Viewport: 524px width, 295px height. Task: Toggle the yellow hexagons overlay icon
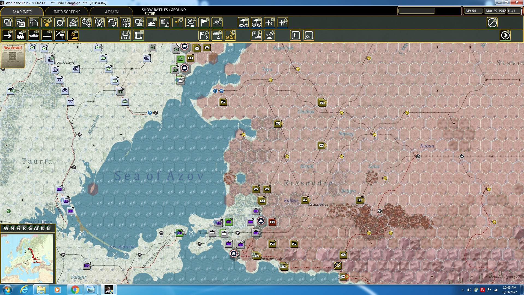click(x=47, y=23)
